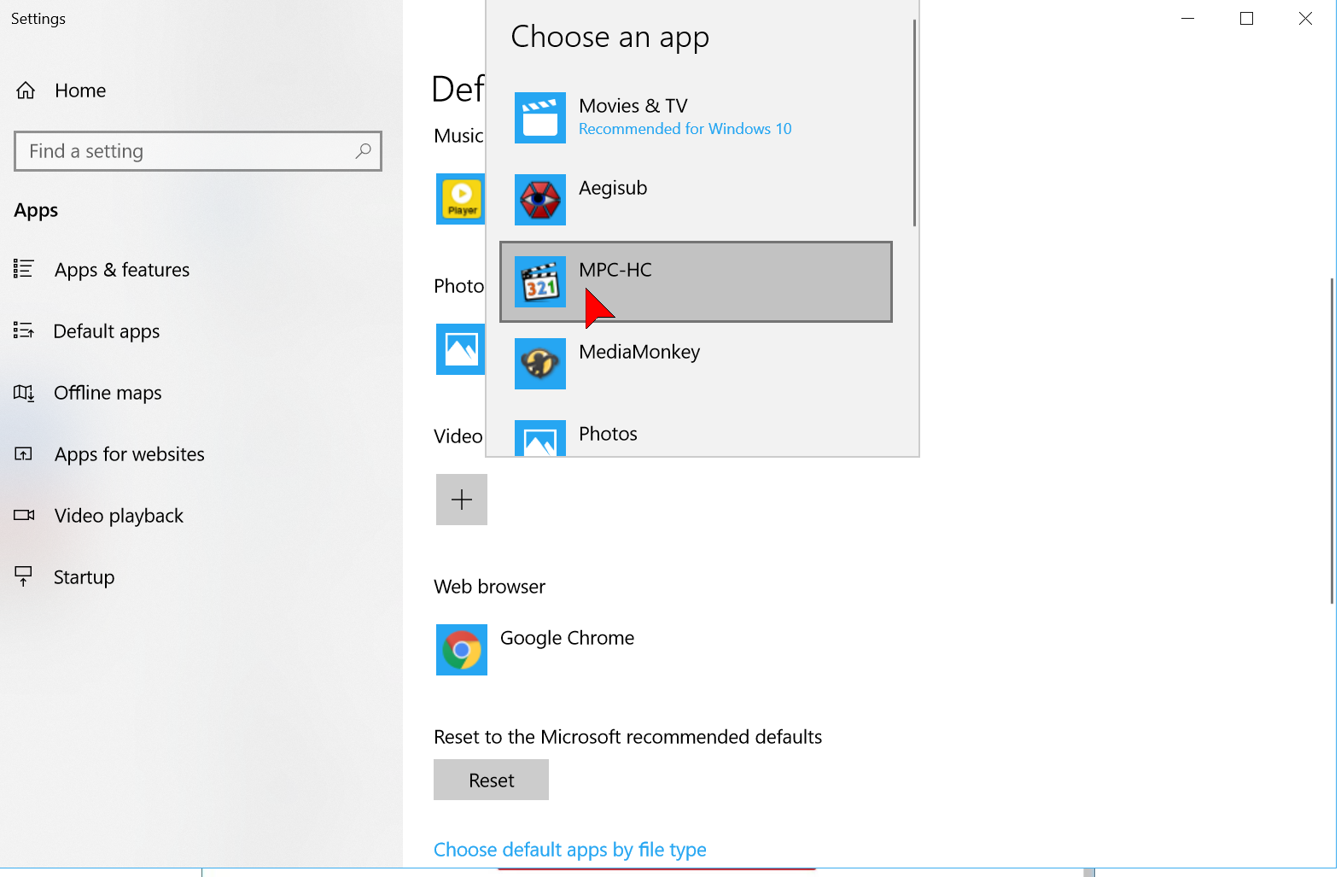This screenshot has height=877, width=1341.
Task: Minimize the Settings window
Action: click(x=1187, y=19)
